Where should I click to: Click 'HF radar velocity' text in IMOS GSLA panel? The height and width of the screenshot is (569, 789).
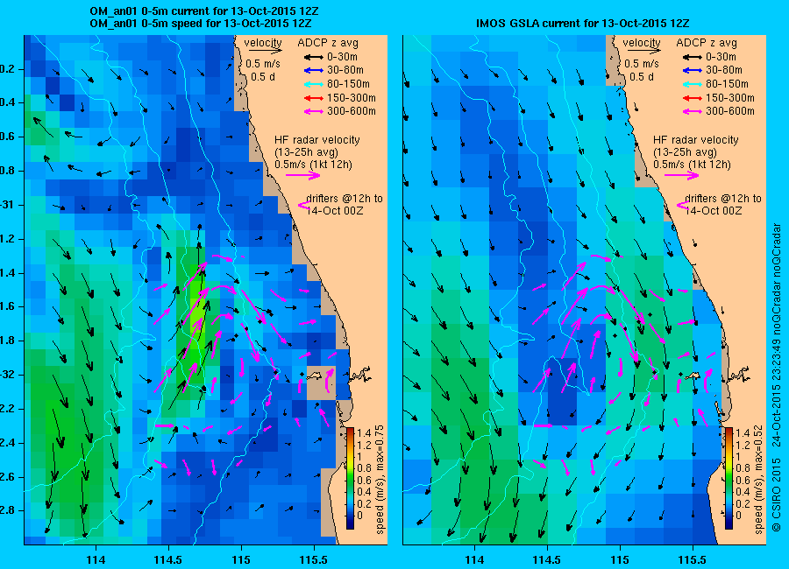click(696, 140)
